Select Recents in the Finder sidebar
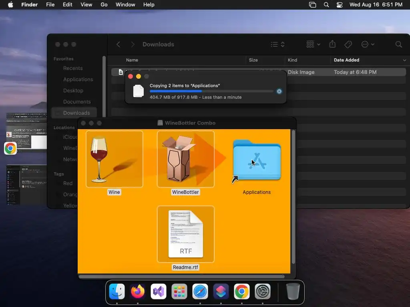Viewport: 410px width, 307px height. tap(73, 68)
